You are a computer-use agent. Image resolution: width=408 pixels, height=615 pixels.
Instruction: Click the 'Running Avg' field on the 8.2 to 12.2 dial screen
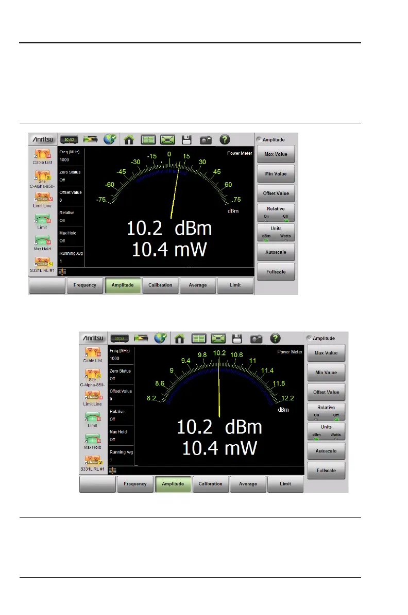[122, 456]
